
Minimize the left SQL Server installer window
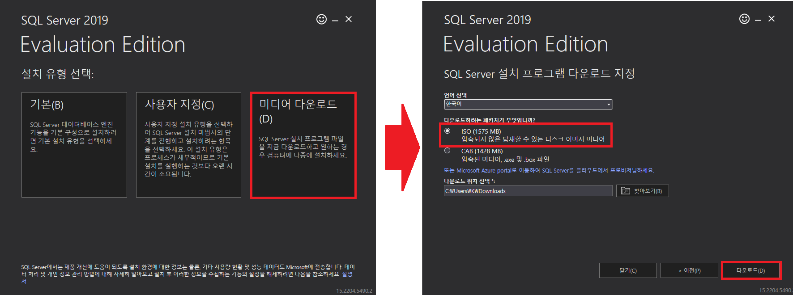click(x=335, y=20)
